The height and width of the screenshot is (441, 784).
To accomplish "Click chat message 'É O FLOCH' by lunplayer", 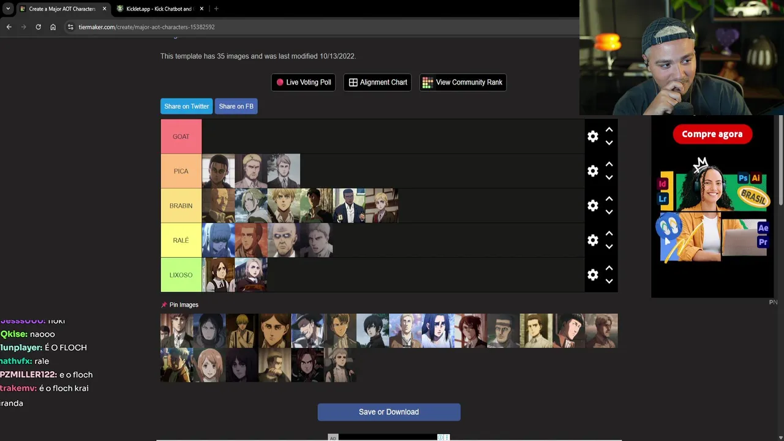I will pyautogui.click(x=66, y=347).
